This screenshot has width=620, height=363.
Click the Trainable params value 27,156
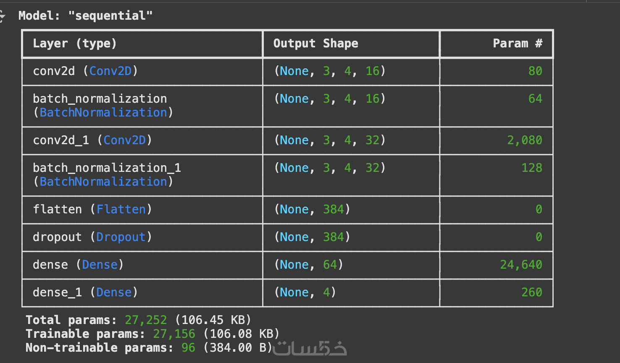pos(174,334)
